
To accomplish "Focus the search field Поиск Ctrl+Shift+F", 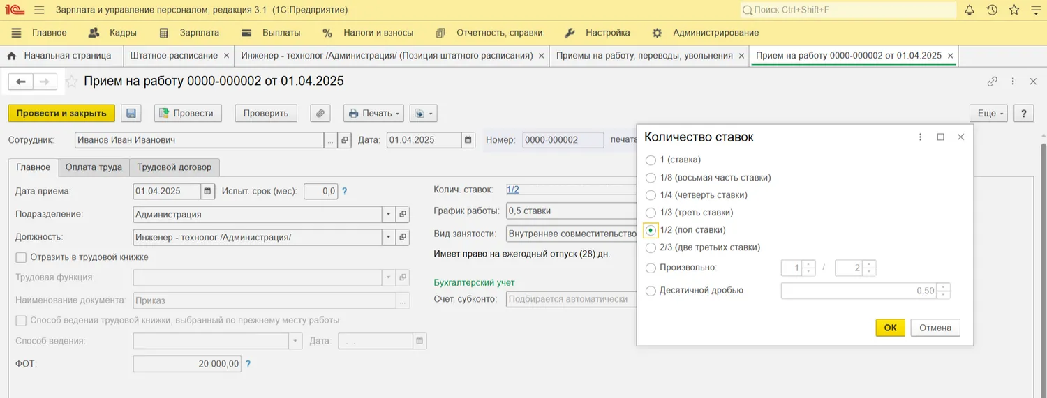I will click(849, 10).
